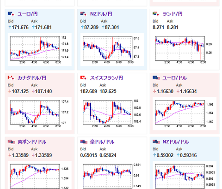The image size is (222, 189).
Task: Click the Swiss flag icon beside スイスフラン/円
Action: (83, 78)
